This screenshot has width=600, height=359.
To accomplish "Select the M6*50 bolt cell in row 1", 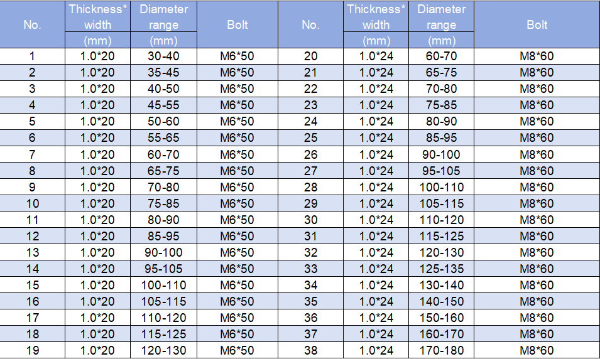I will pos(237,56).
